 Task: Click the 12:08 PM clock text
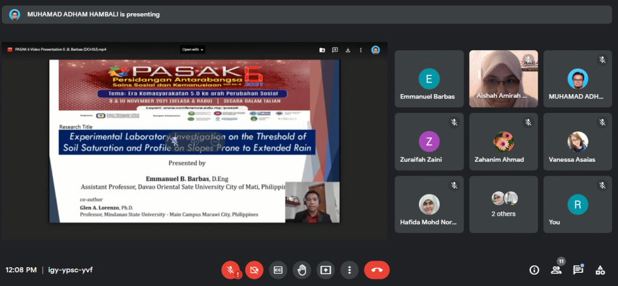coord(21,270)
